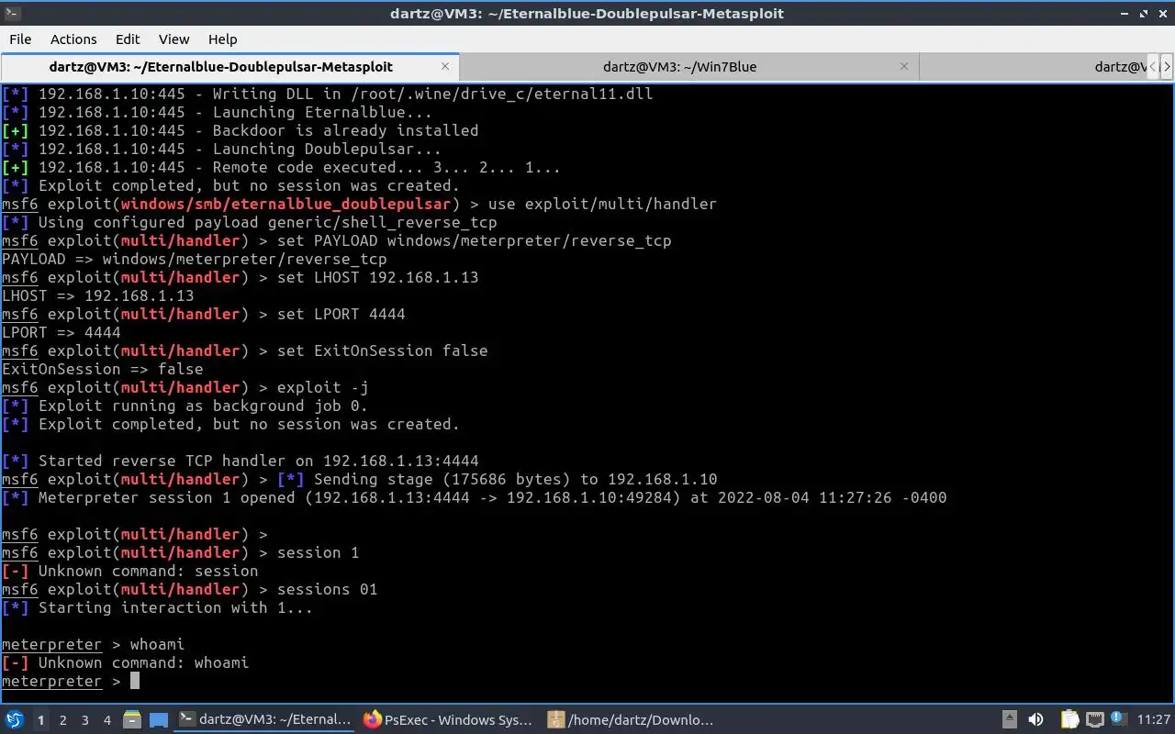Activate the dartz@VM3 terminal taskbar entry
Viewport: 1175px width, 734px height.
(264, 720)
